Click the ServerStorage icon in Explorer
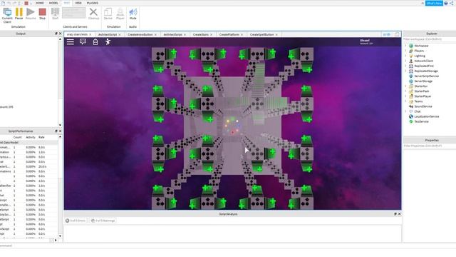The height and width of the screenshot is (257, 456). coord(411,81)
